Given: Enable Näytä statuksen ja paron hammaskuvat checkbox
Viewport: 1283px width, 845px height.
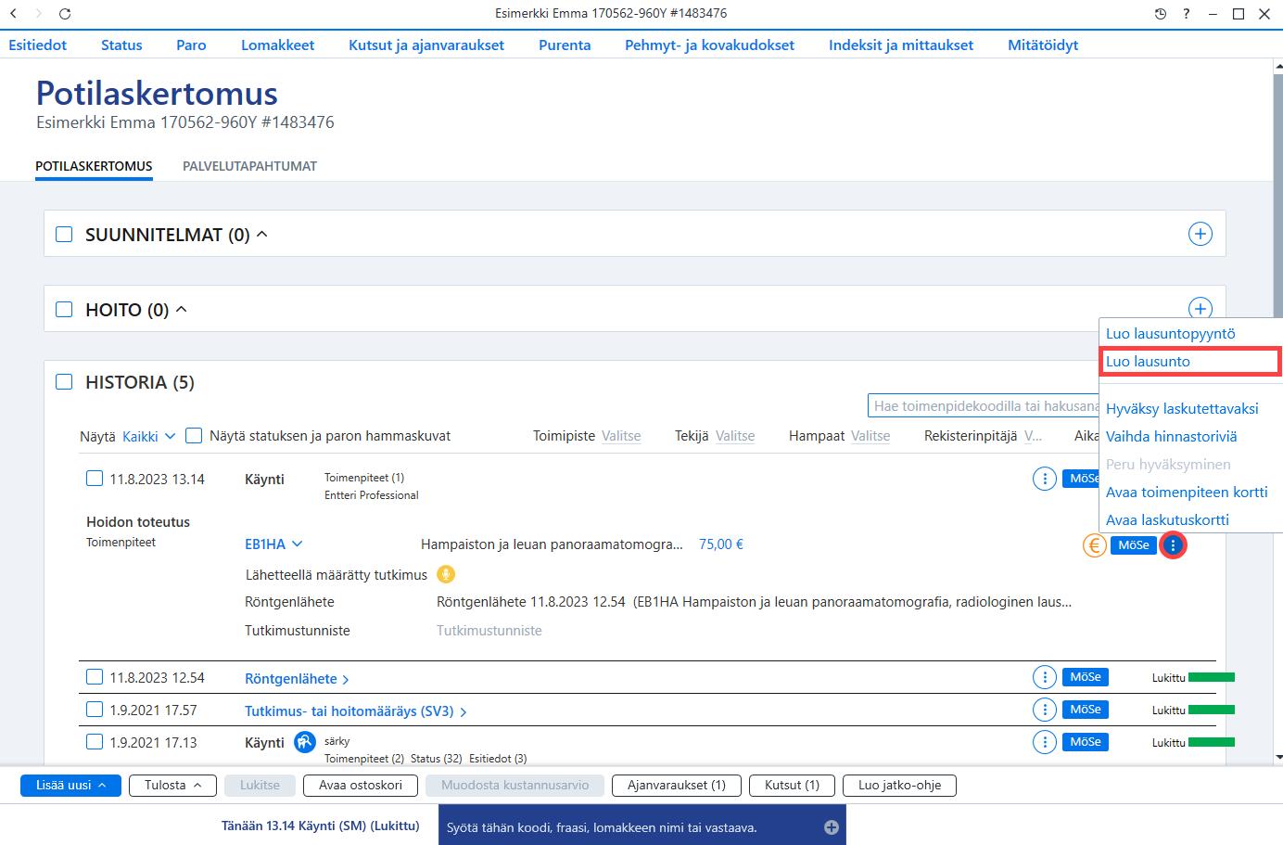Looking at the screenshot, I should 194,435.
